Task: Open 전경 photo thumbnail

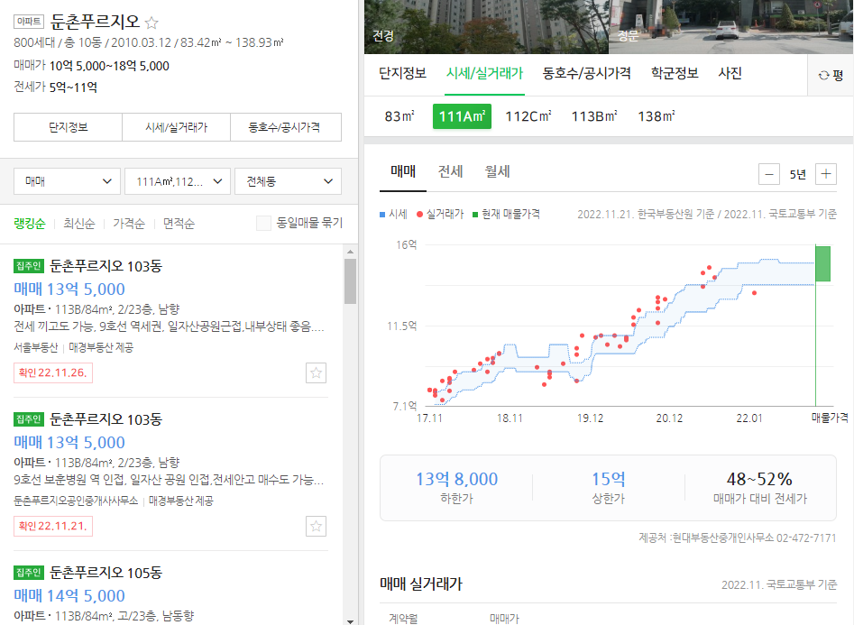Action: point(486,27)
